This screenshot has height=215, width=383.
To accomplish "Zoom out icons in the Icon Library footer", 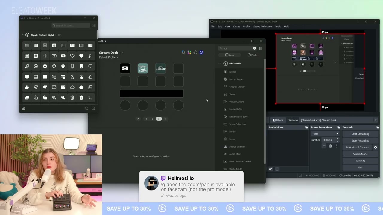I will point(86,108).
